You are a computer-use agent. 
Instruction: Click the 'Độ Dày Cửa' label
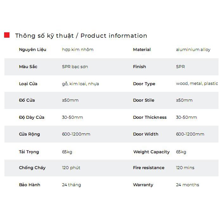point(32,117)
